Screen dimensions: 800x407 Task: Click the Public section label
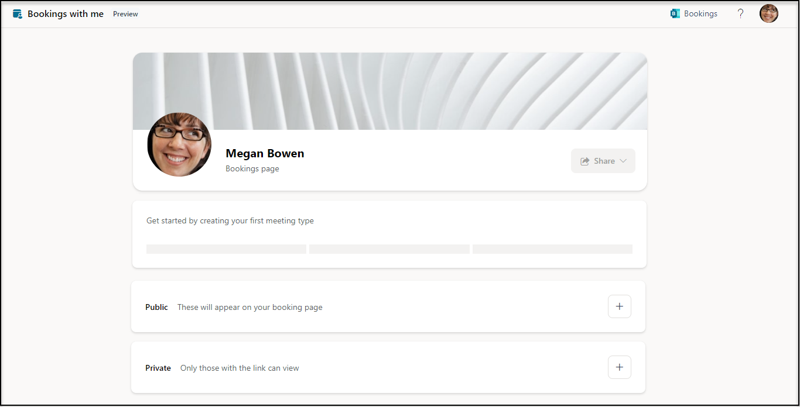click(156, 307)
